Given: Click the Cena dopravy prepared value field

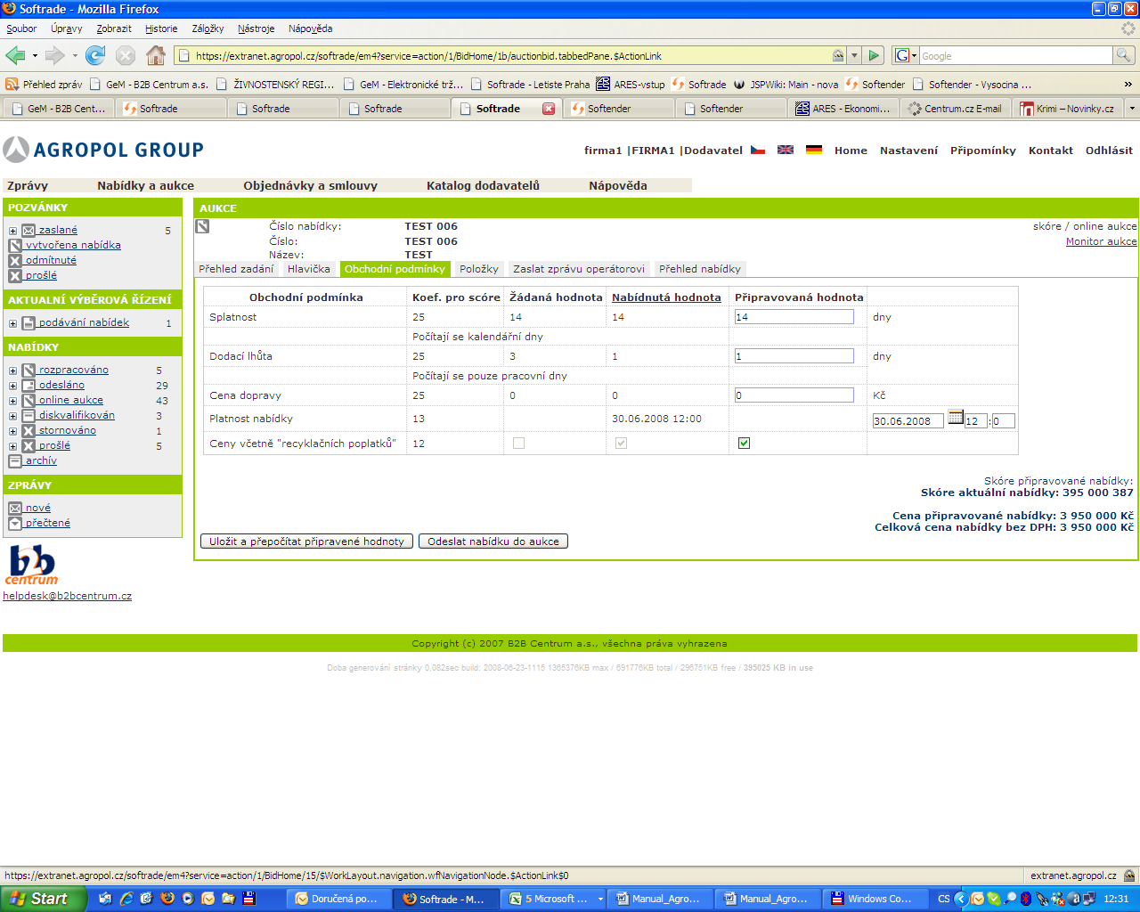Looking at the screenshot, I should (x=794, y=395).
